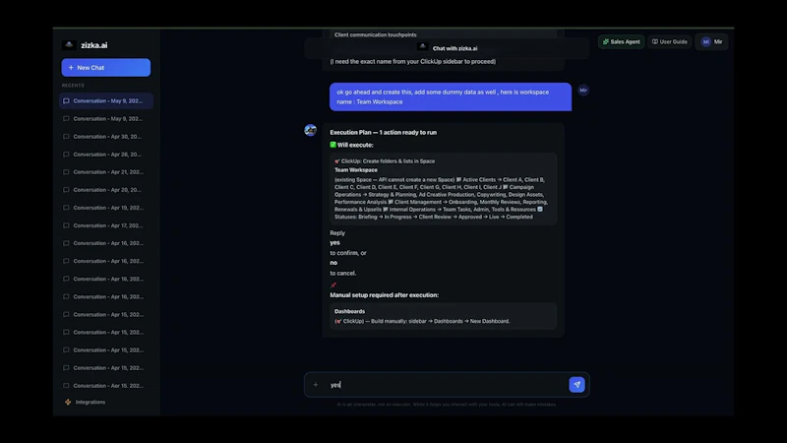Start a New Chat
This screenshot has width=787, height=443.
pos(106,67)
